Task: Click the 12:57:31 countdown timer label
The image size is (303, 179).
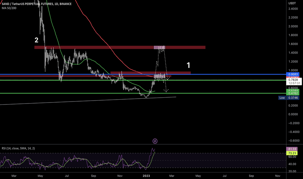Action: tap(294, 83)
